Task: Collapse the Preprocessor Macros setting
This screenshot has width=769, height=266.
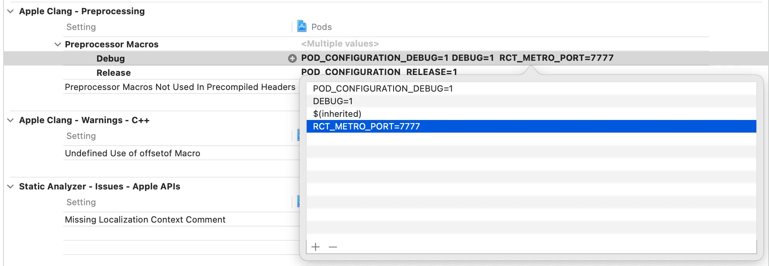Action: point(58,44)
